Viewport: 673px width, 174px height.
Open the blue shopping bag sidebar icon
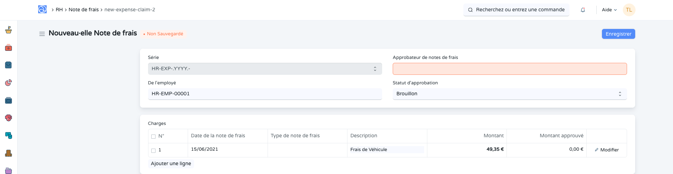pos(8,65)
